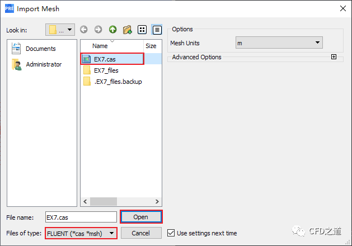The image size is (352, 246).
Task: Select the .EX7_files.backup folder
Action: (x=112, y=82)
